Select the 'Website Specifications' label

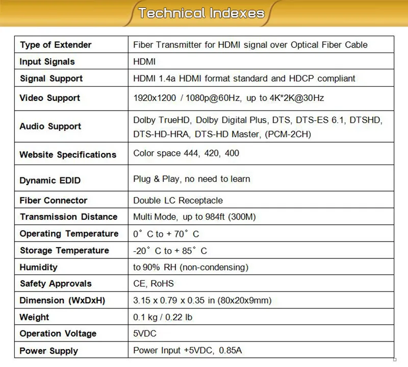68,154
